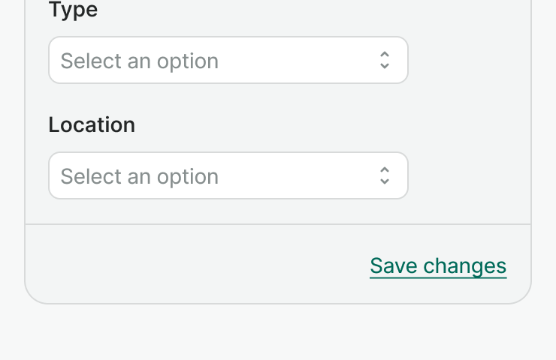Click the Save changes link
Image resolution: width=556 pixels, height=360 pixels.
click(x=438, y=265)
